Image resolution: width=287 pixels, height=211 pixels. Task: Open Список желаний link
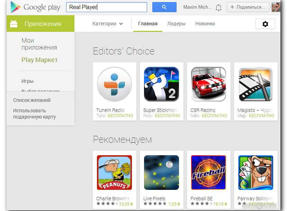tap(32, 100)
